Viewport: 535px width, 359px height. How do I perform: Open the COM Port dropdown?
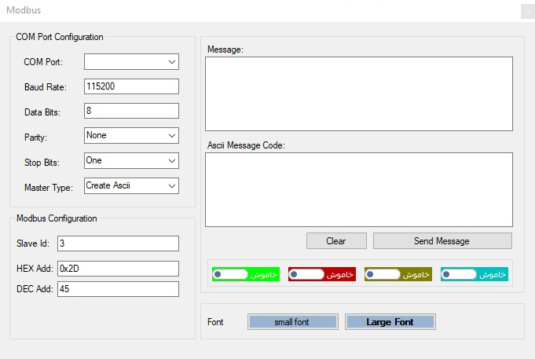(131, 62)
